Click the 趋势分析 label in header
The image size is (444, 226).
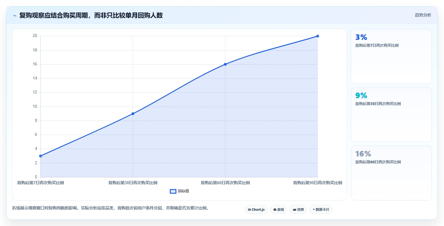[423, 15]
